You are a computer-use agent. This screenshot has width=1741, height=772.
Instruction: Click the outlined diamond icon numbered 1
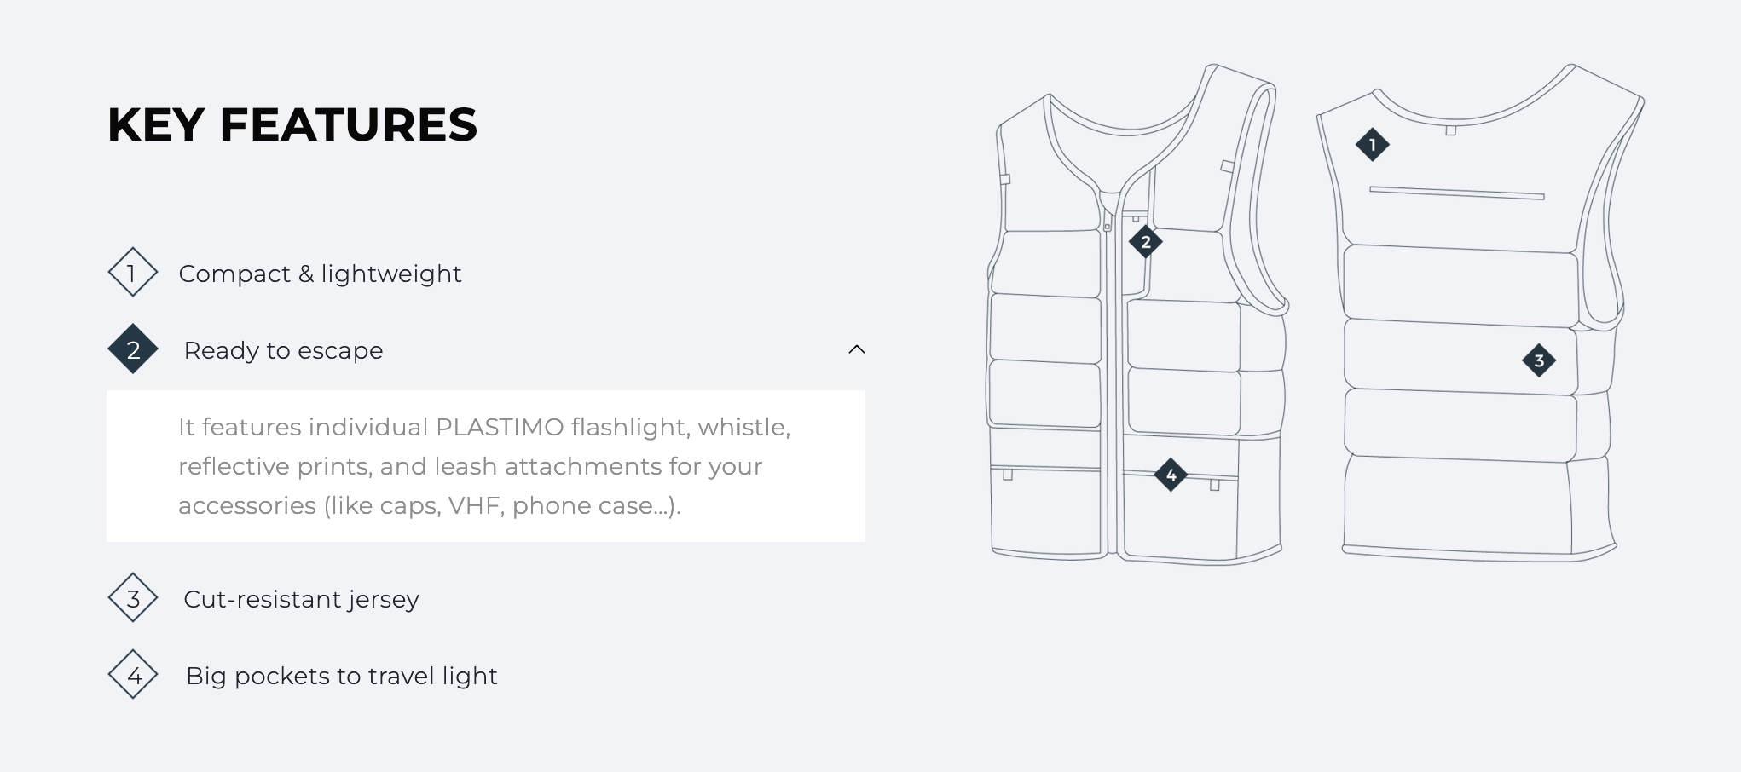coord(133,273)
